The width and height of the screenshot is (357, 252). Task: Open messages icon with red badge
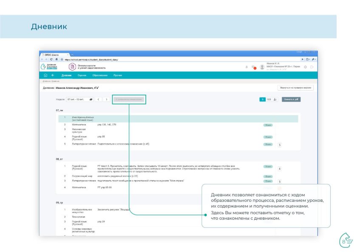pos(253,67)
